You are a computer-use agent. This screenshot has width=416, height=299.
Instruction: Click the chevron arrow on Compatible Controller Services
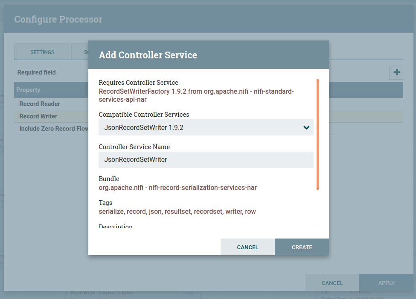306,127
